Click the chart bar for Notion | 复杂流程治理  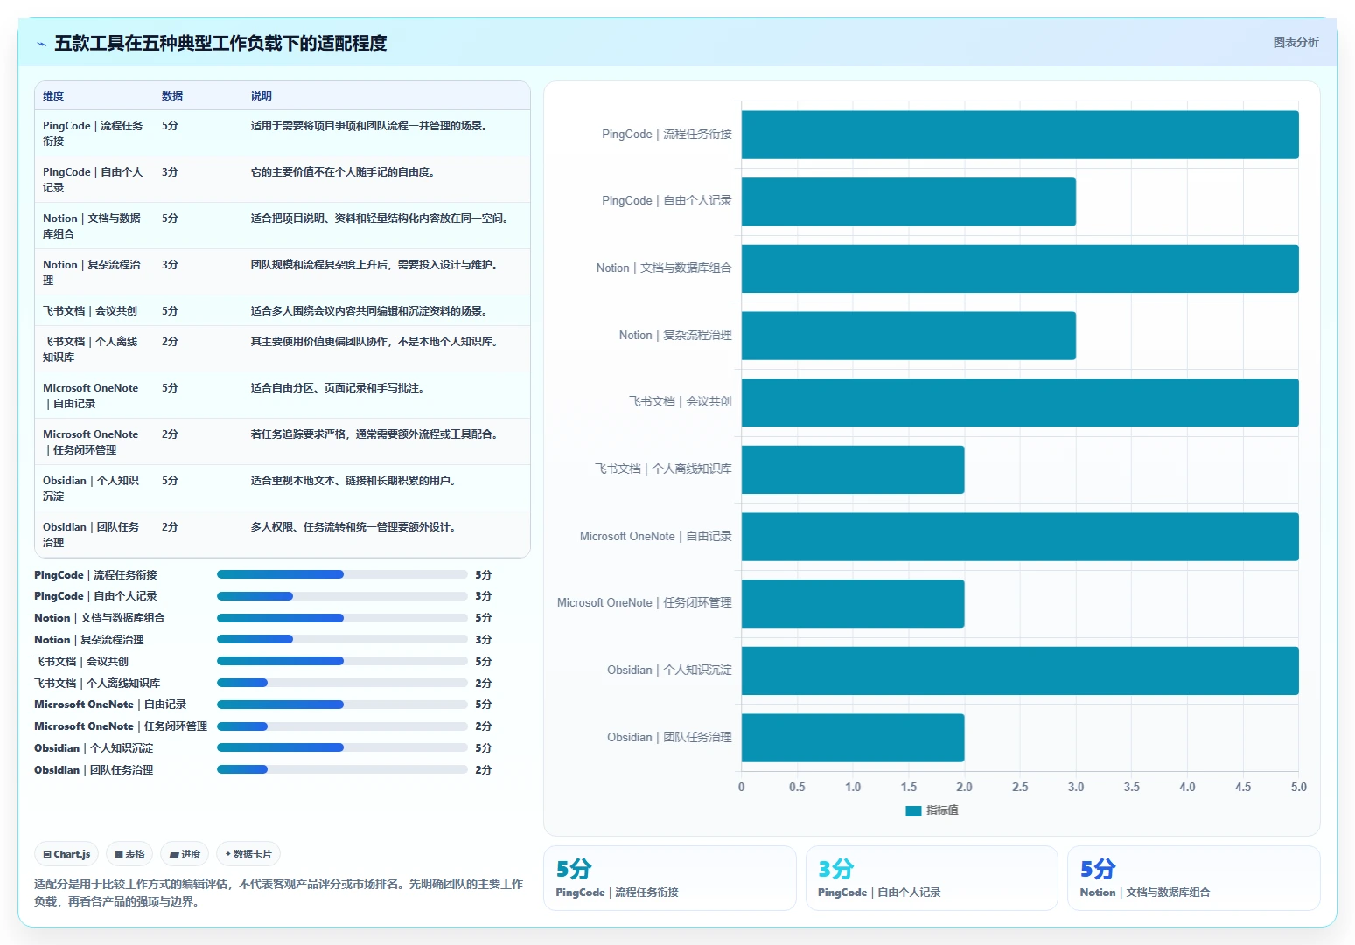(909, 336)
